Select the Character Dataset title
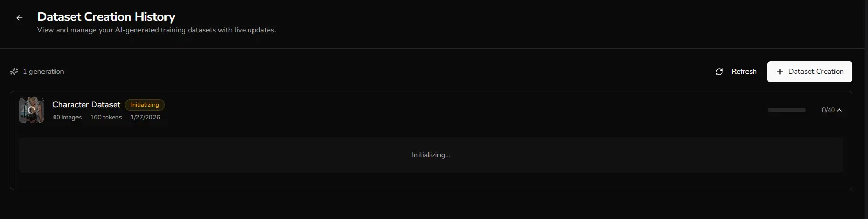 (x=86, y=105)
